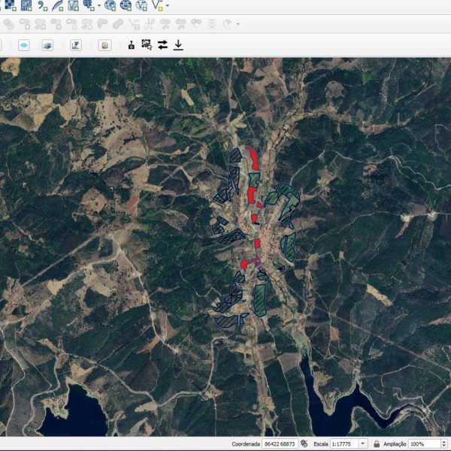Click the download arrow icon
Image resolution: width=451 pixels, height=451 pixels.
tap(178, 45)
